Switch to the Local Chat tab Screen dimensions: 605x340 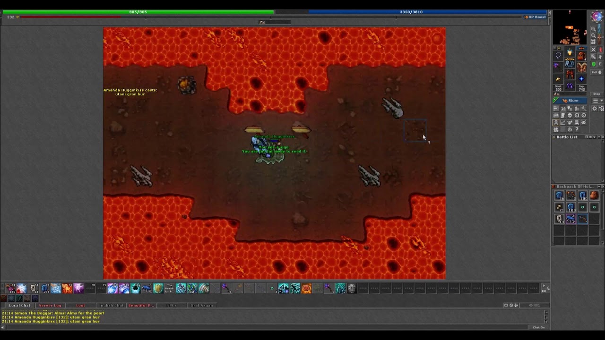(19, 306)
